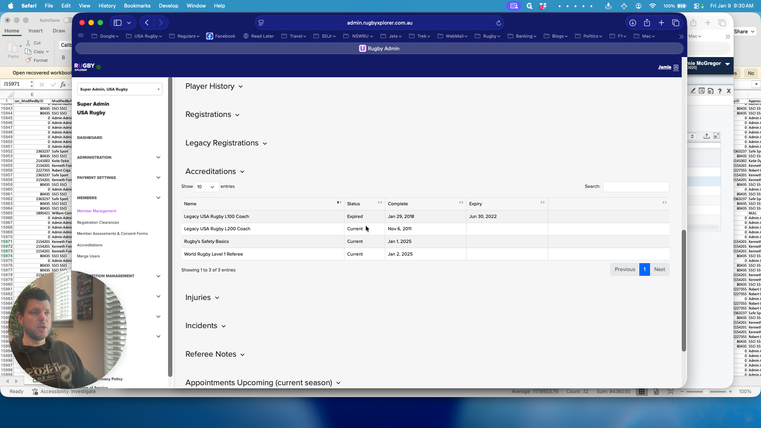Go back with Safari's back arrow
This screenshot has height=428, width=761.
[147, 23]
